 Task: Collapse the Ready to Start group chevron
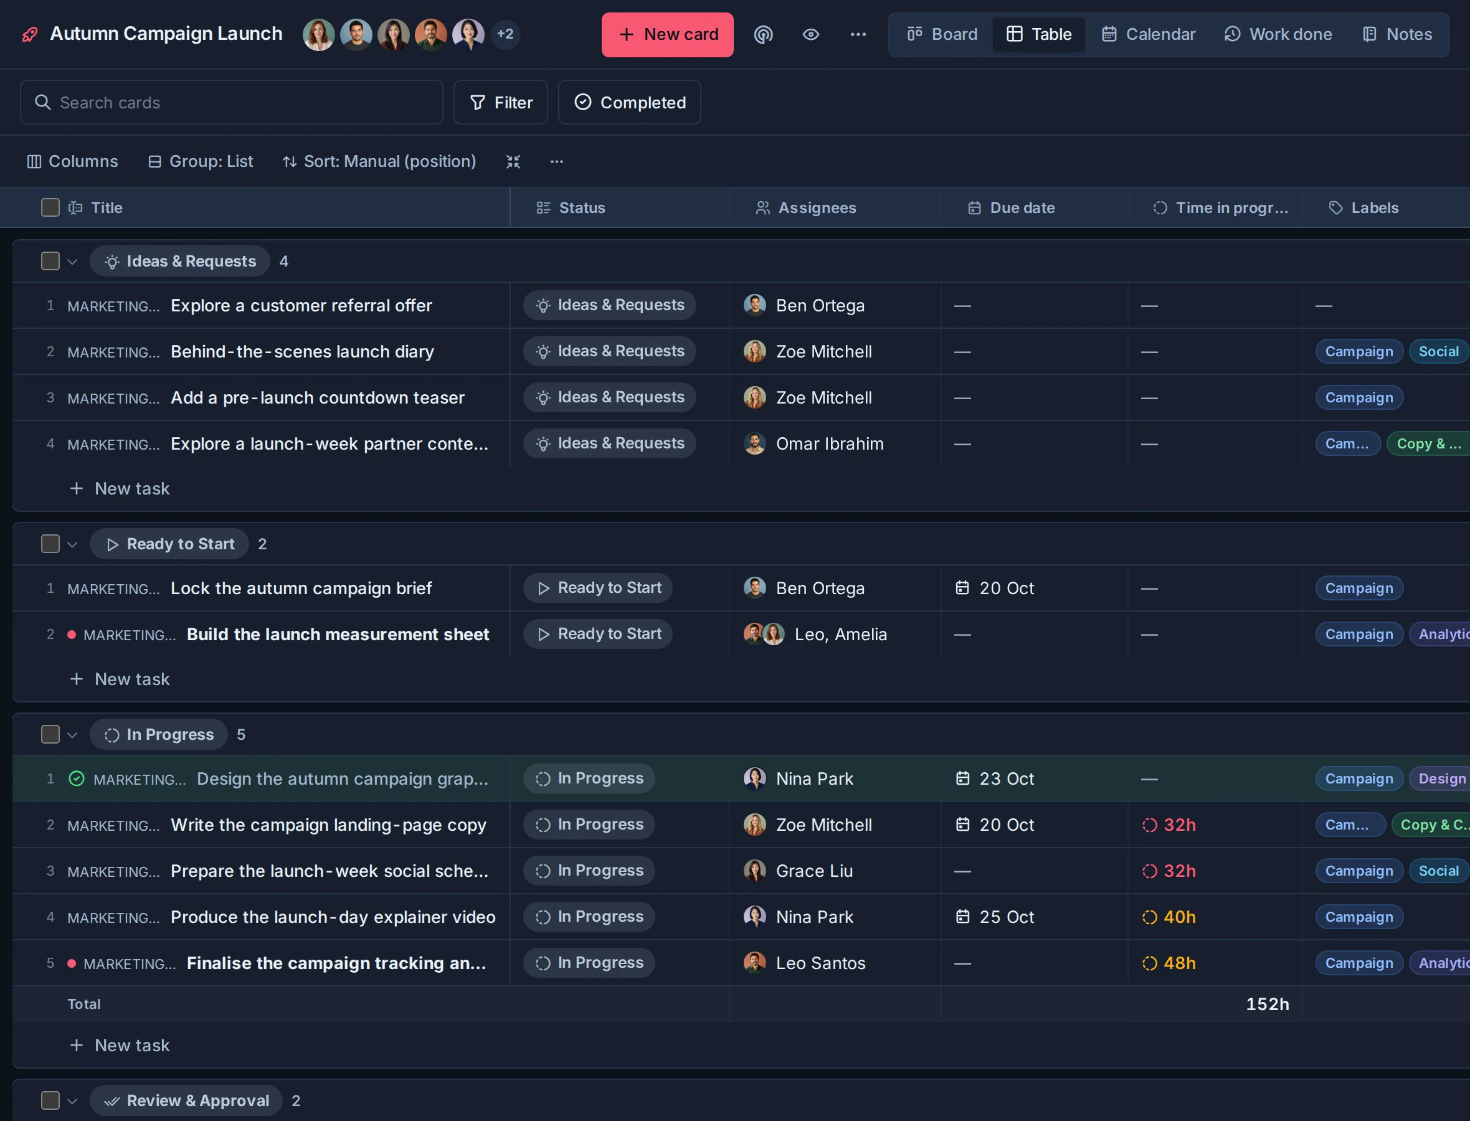tap(73, 544)
